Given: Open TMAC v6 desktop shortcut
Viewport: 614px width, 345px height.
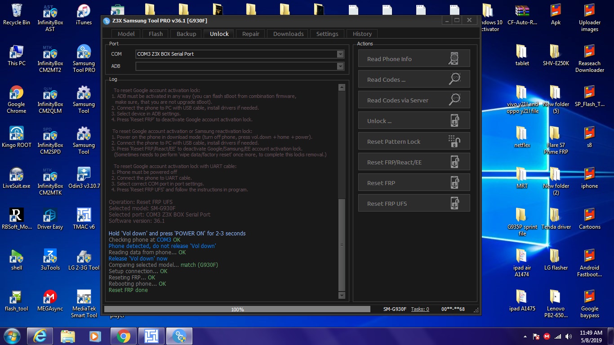Looking at the screenshot, I should pos(84,219).
